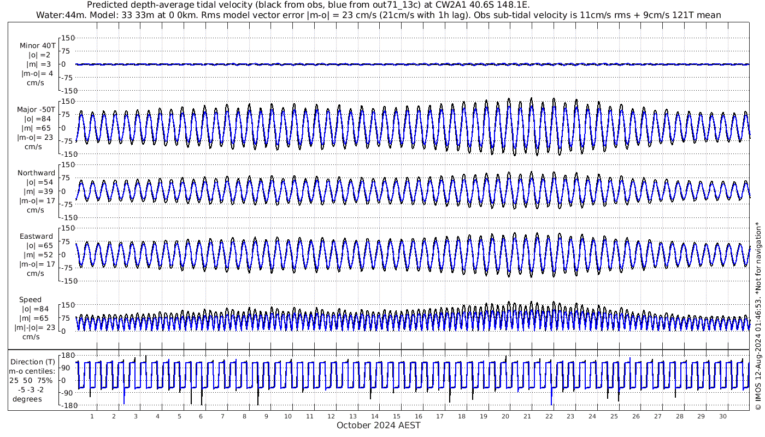Click 'cm/s' unit under the Minor panel

pos(34,84)
